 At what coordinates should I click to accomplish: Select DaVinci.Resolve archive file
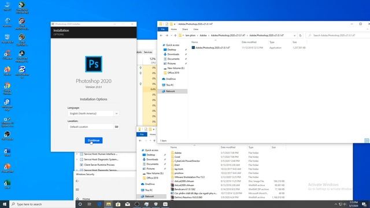[x=188, y=197]
